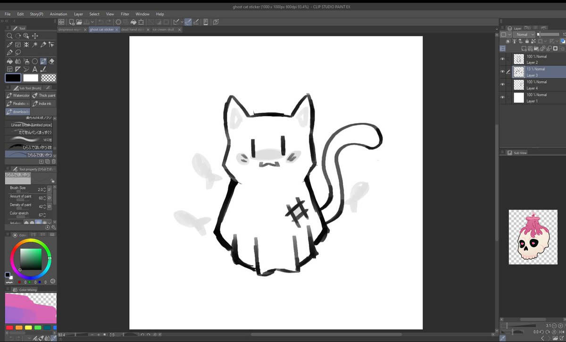
Task: Toggle the Snap to ruler icon
Action: point(175,22)
